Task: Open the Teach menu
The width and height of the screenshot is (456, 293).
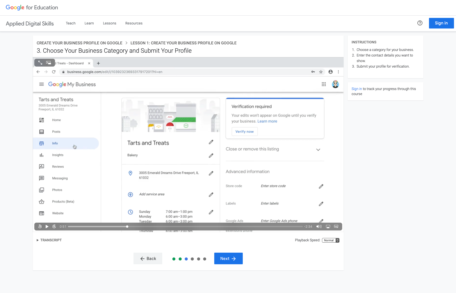Action: (x=71, y=23)
